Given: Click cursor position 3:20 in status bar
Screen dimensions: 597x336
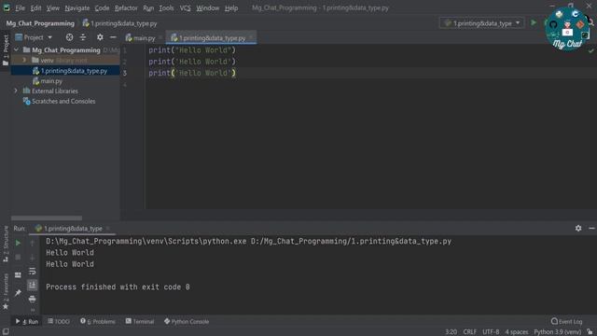Looking at the screenshot, I should 451,332.
